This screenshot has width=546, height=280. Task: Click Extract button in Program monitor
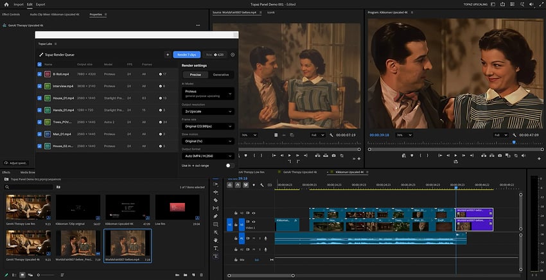491,155
